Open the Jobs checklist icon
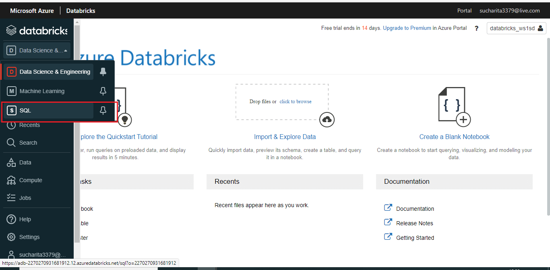 point(11,198)
